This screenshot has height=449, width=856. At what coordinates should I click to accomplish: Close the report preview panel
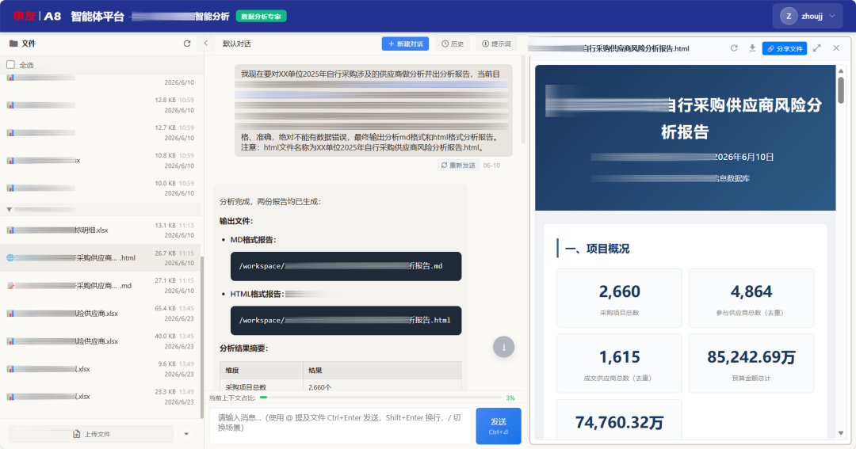coord(836,48)
